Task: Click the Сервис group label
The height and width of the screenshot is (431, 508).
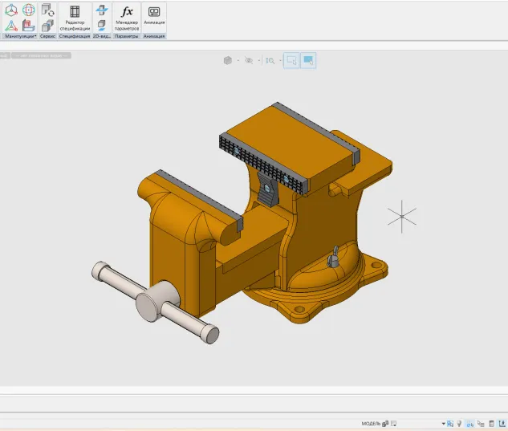Action: pyautogui.click(x=47, y=36)
